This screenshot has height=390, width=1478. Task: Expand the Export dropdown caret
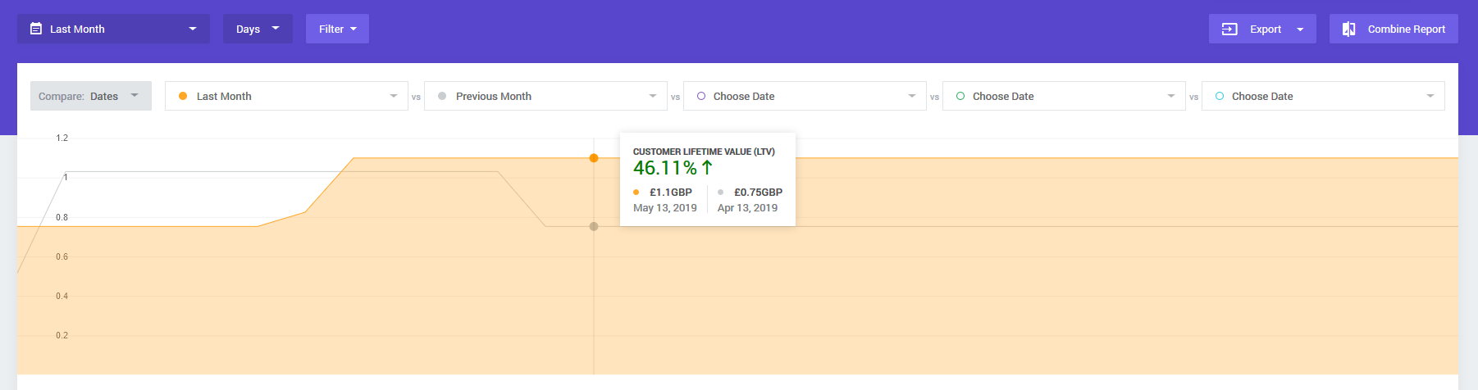click(x=1300, y=29)
